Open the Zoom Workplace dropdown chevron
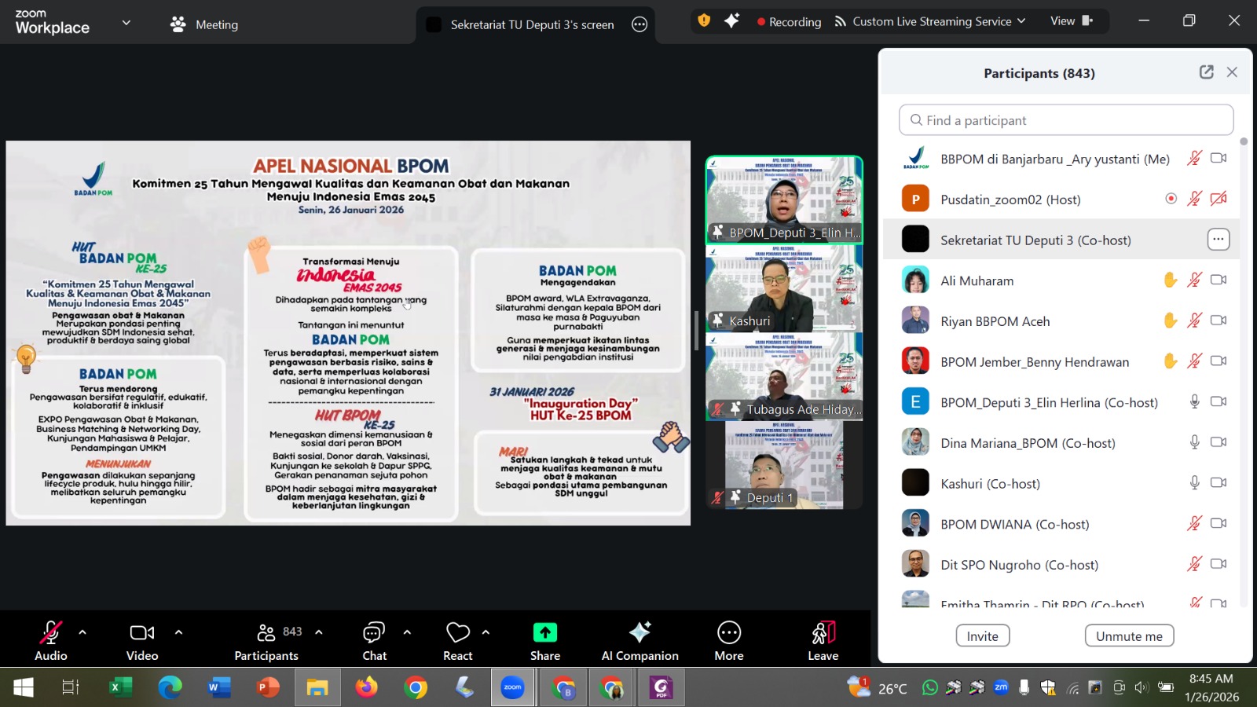This screenshot has height=707, width=1257. pos(126,23)
